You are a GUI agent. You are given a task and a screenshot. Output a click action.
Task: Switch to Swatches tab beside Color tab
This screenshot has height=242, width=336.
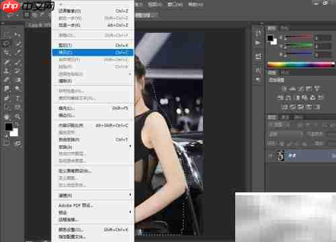(x=284, y=28)
